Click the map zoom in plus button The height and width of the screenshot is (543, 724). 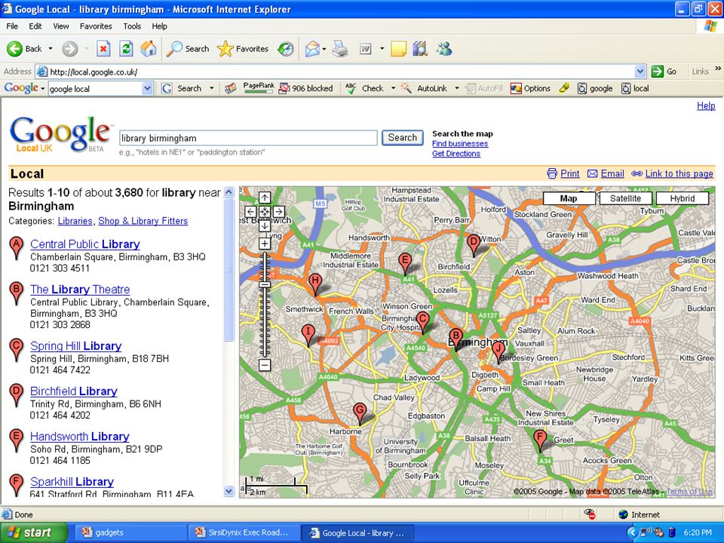point(265,244)
